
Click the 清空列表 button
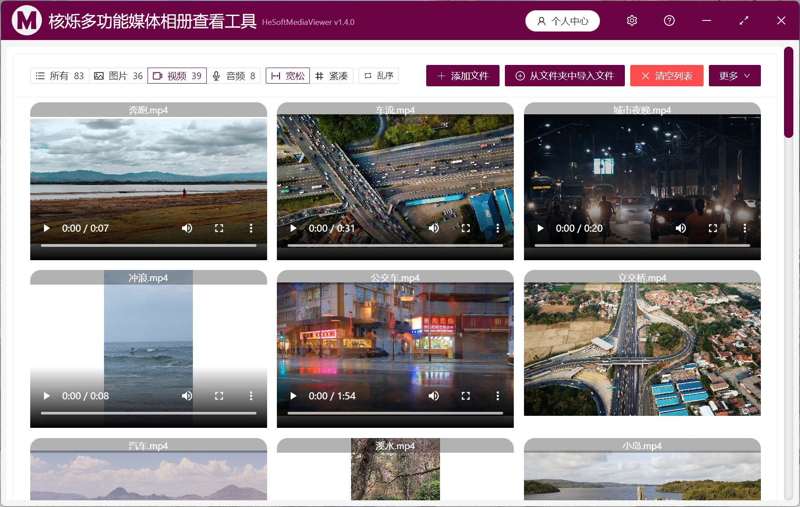tap(667, 76)
